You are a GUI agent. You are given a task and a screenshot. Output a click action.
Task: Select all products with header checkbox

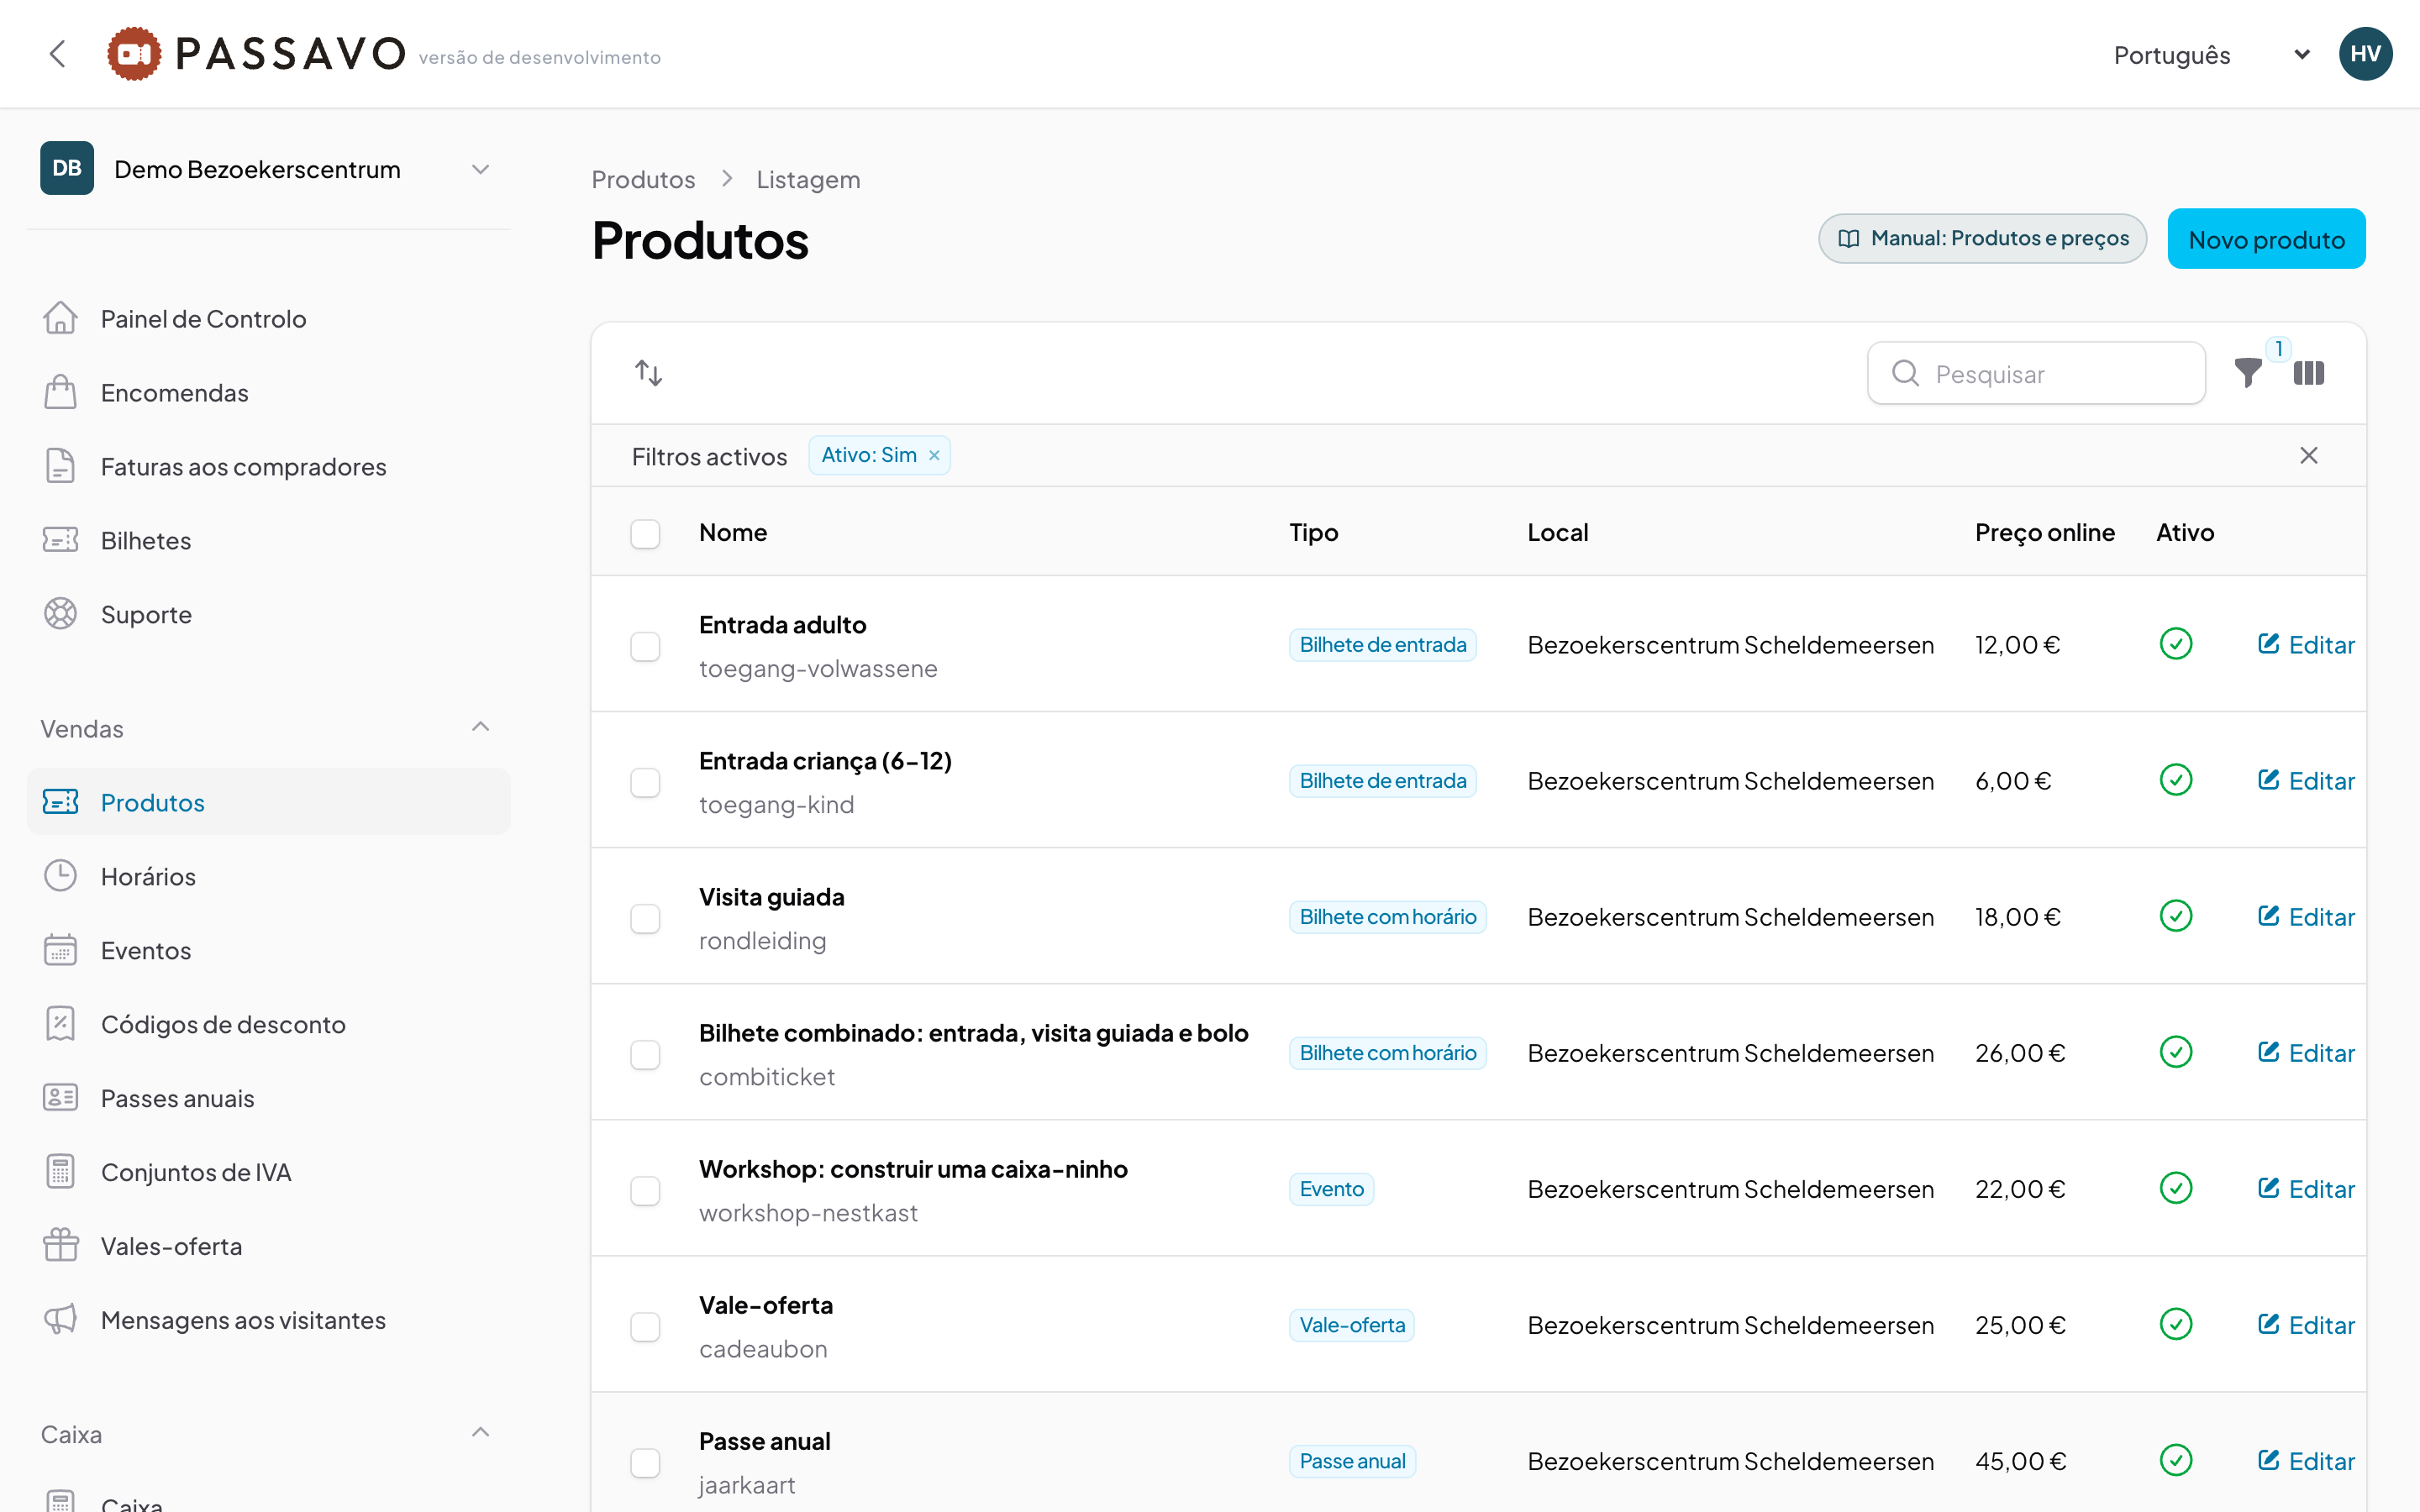(645, 534)
